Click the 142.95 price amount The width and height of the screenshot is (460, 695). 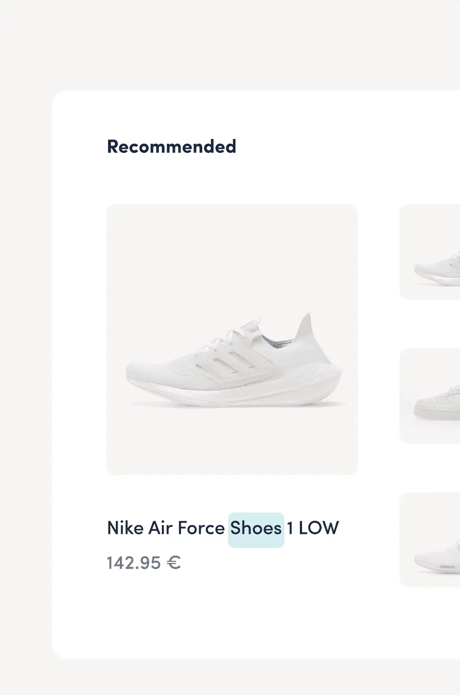point(134,563)
